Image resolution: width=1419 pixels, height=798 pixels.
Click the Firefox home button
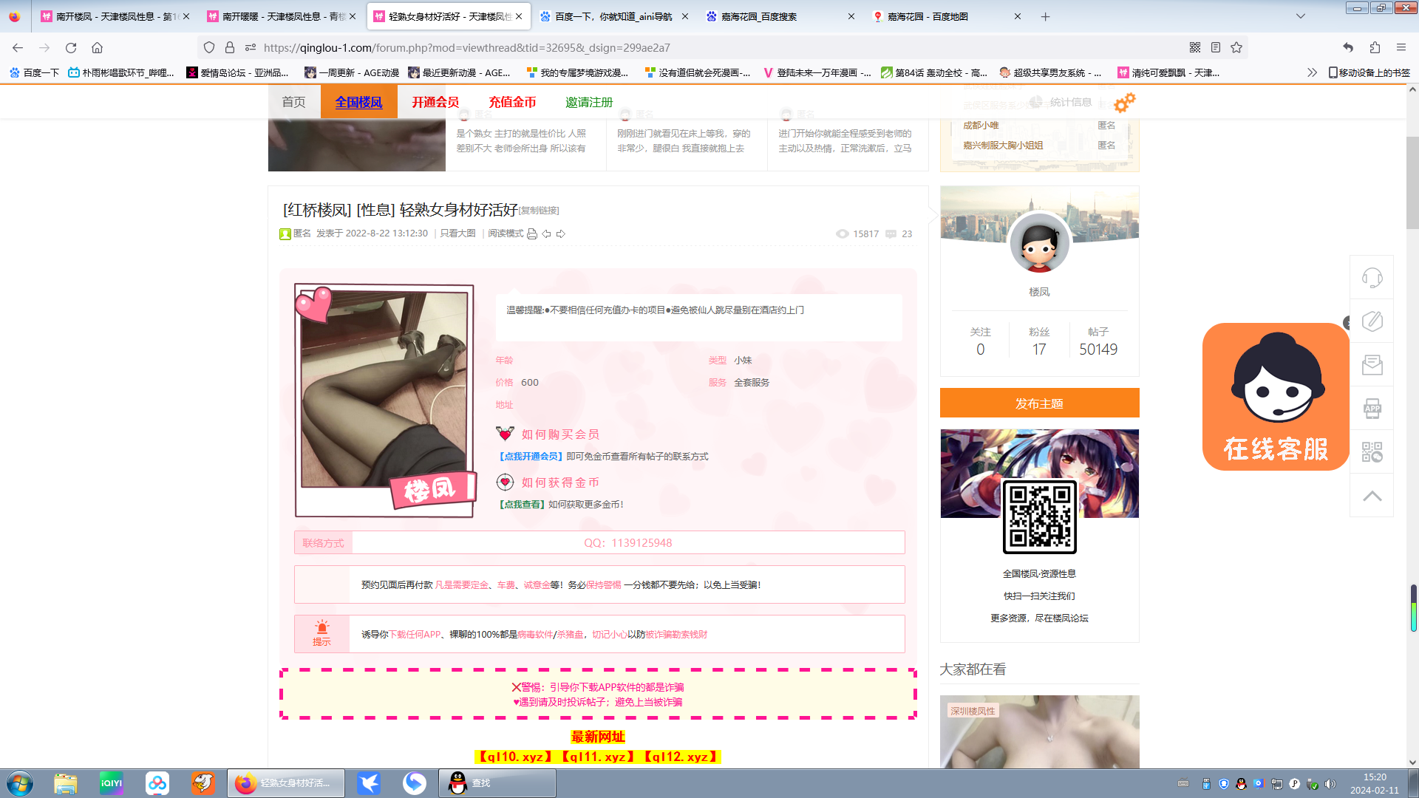coord(97,48)
